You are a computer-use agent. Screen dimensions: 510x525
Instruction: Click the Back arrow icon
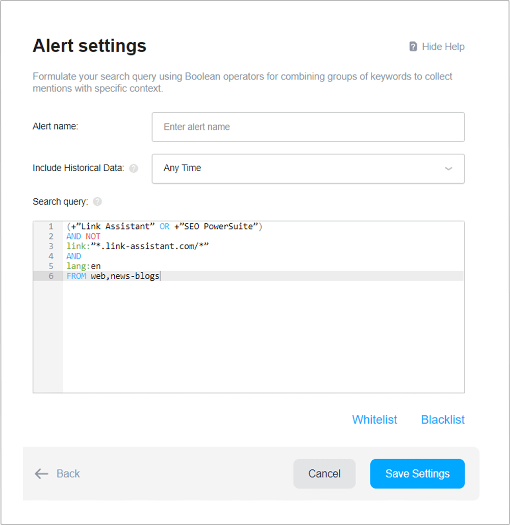point(41,474)
